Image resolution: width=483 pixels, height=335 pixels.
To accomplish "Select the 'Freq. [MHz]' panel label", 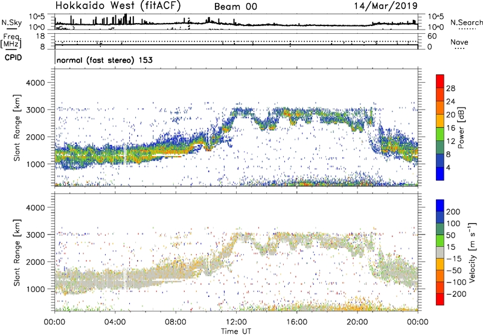I will pyautogui.click(x=11, y=41).
